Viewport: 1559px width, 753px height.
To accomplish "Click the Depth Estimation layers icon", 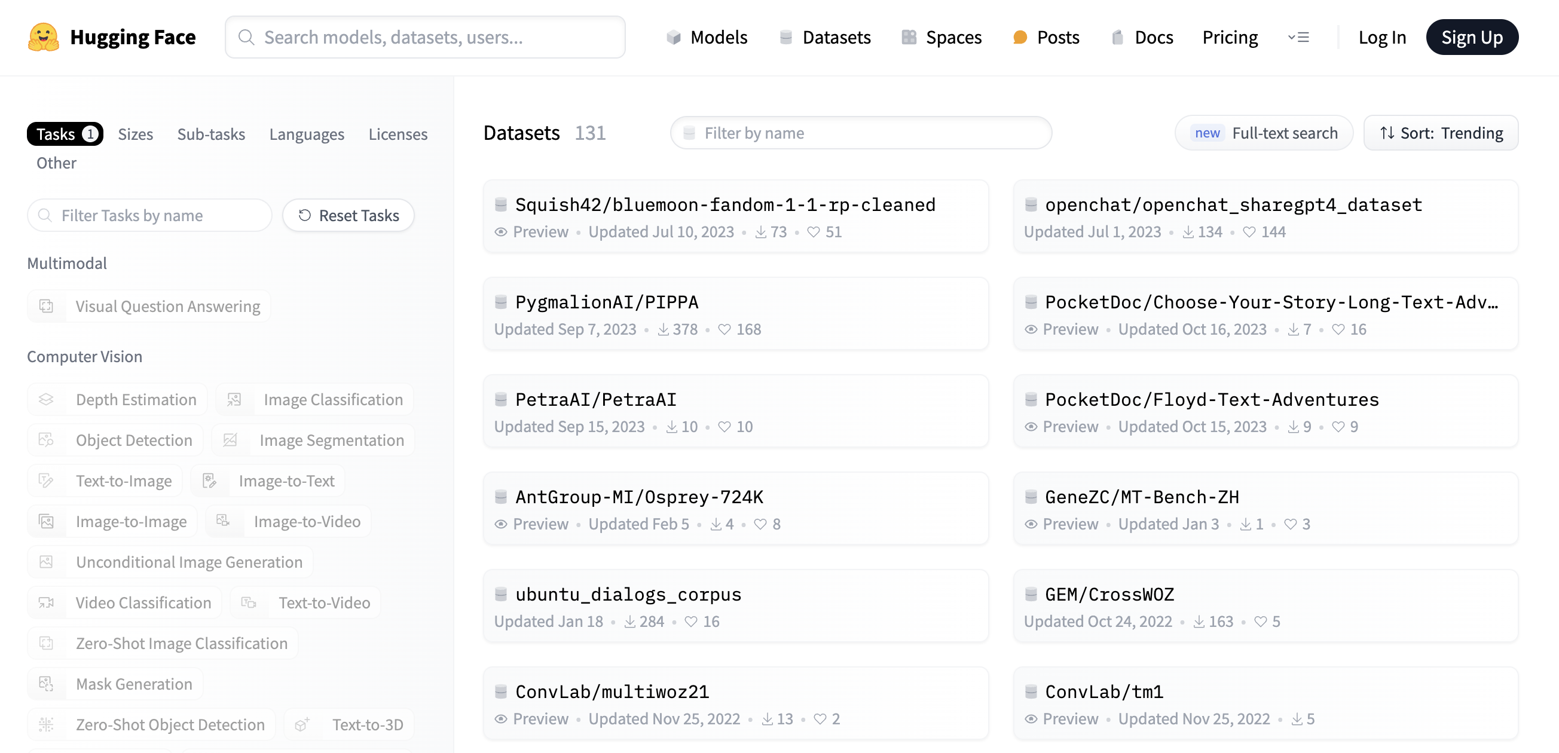I will click(x=47, y=399).
